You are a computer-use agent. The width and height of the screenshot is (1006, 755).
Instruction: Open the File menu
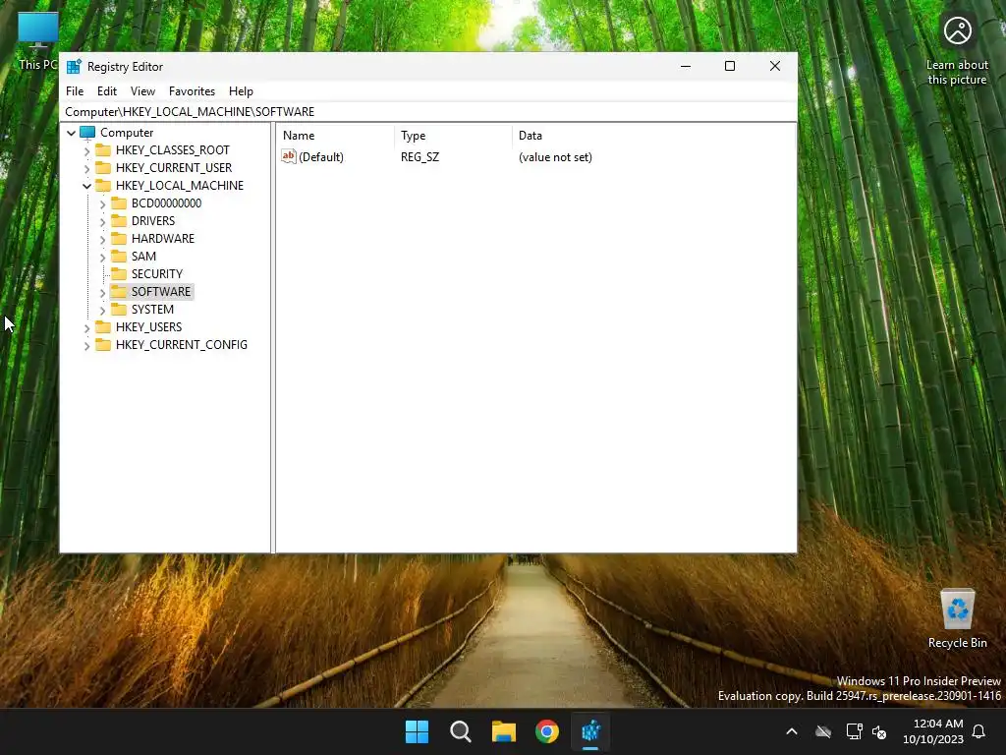75,91
